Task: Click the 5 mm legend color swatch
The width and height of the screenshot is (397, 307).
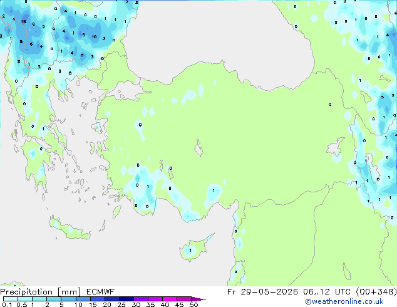Action: tap(68, 299)
